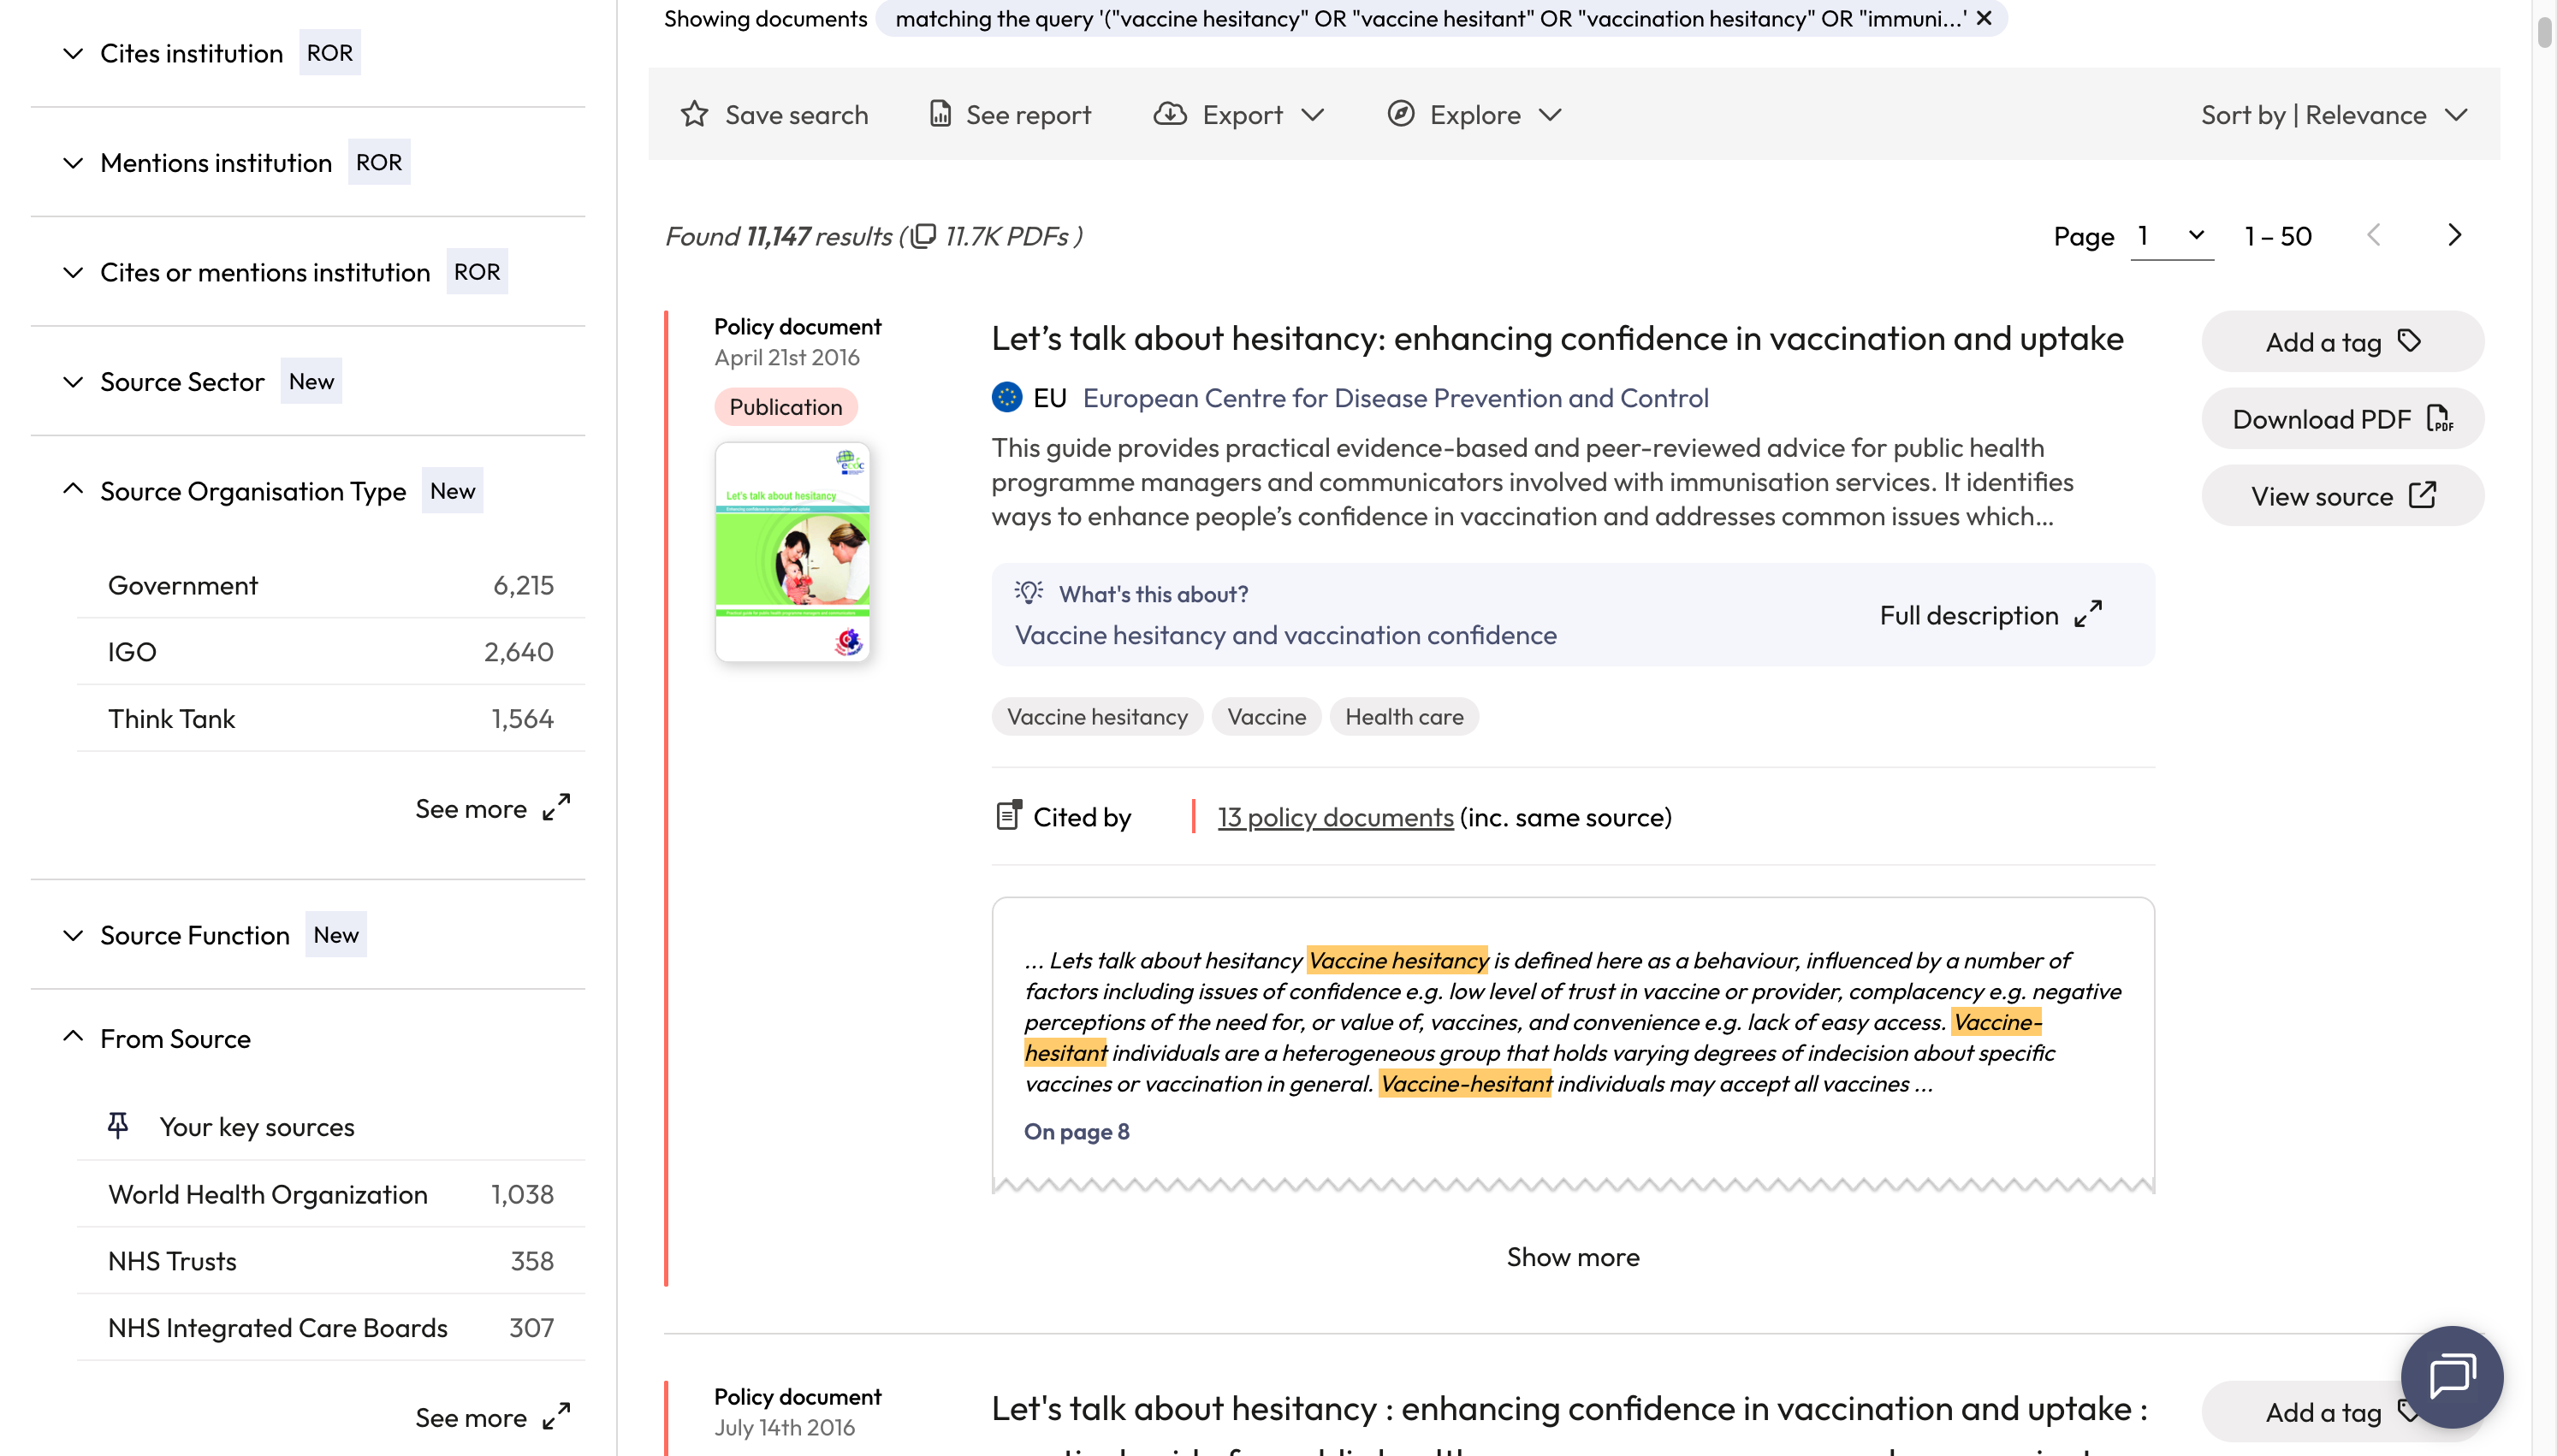The width and height of the screenshot is (2557, 1456).
Task: Click the Cited by document icon
Action: pyautogui.click(x=1008, y=816)
